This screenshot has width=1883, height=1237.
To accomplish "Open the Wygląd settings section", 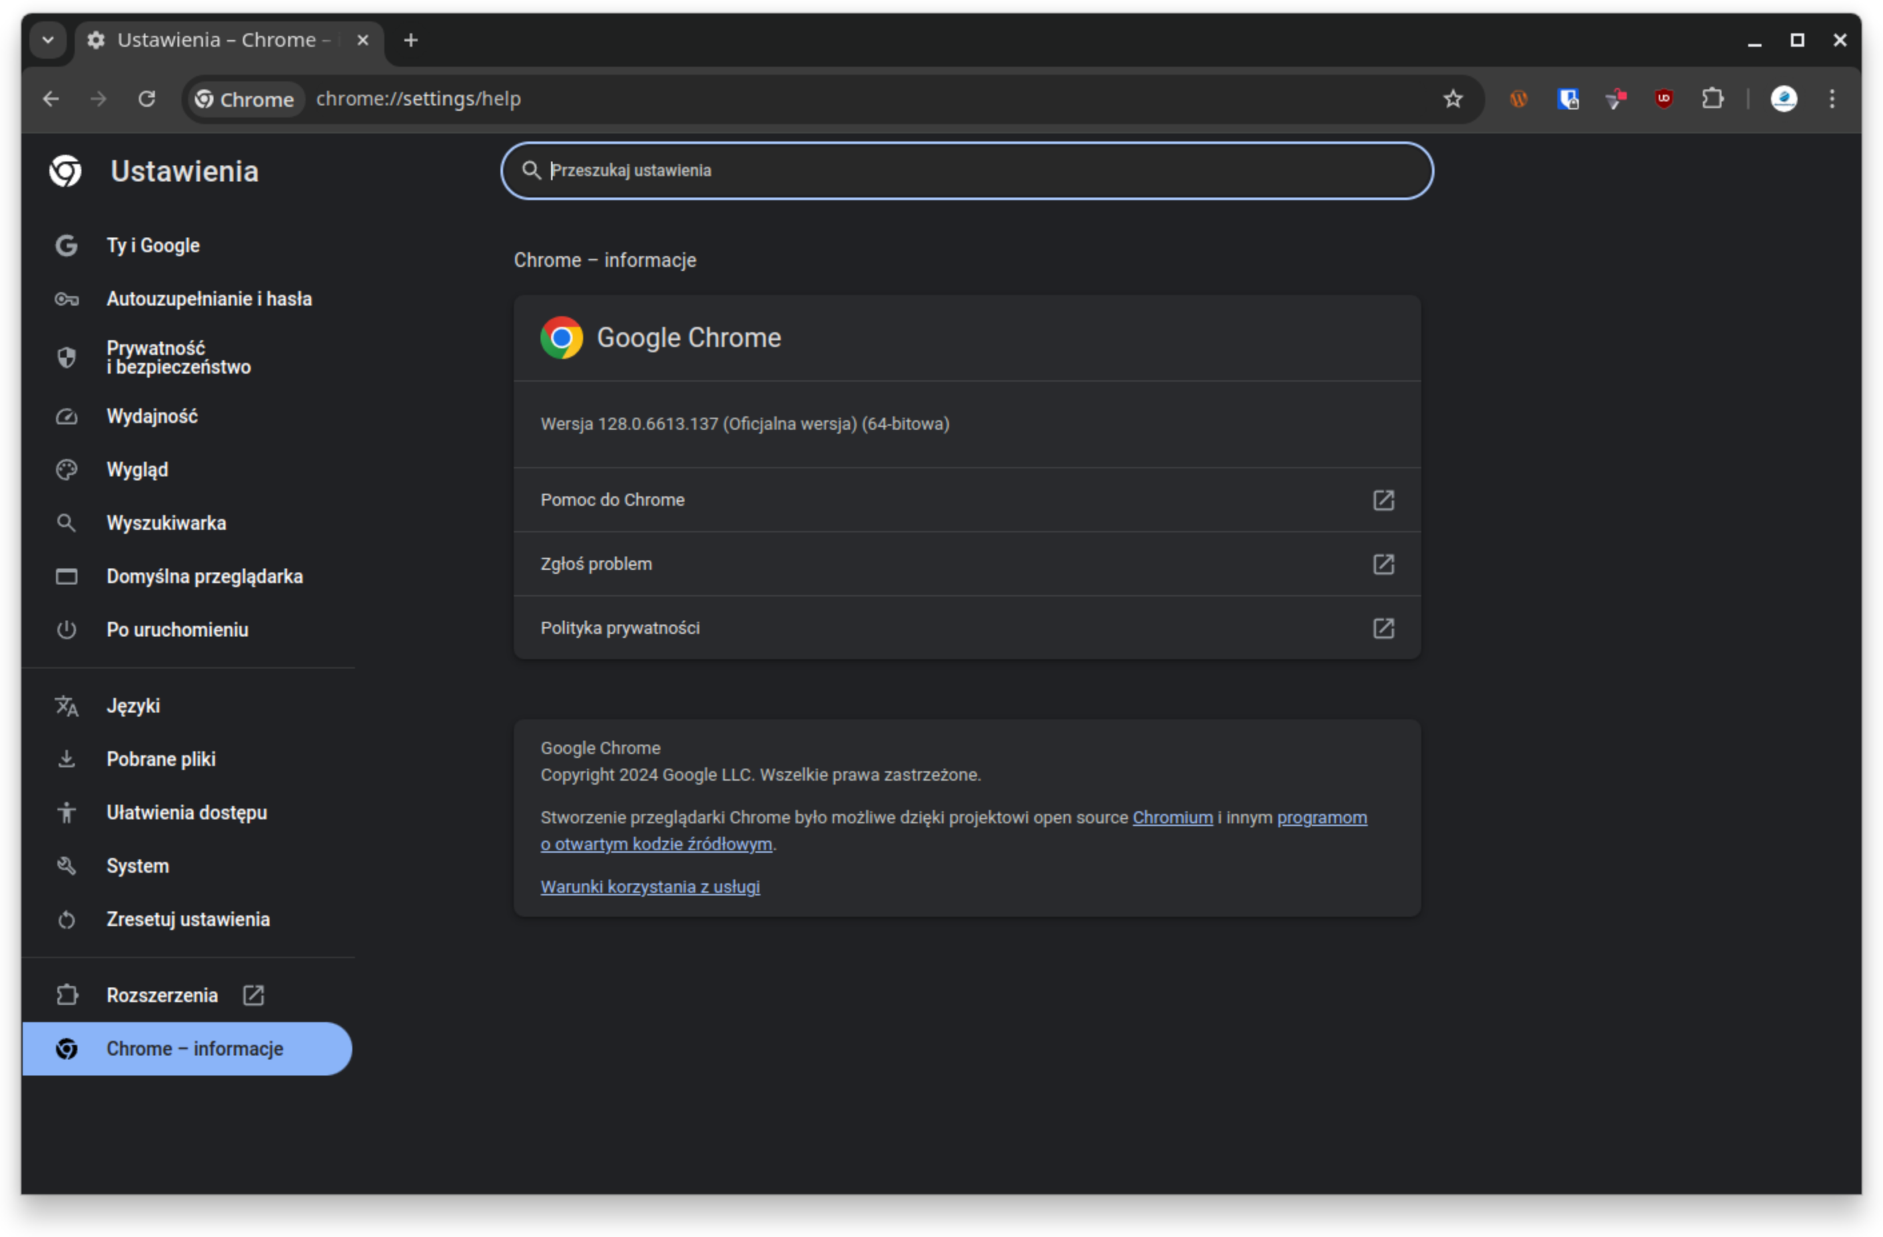I will tap(137, 470).
